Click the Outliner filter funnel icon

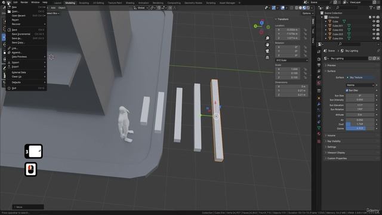[x=371, y=8]
